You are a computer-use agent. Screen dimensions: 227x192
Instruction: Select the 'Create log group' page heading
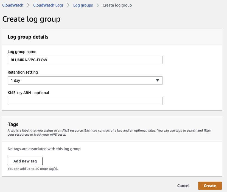(31, 19)
